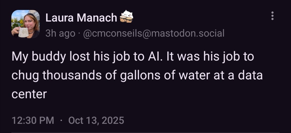Open profile via the Laura Manach display name
Viewport: 291px width, 133px height.
(x=81, y=18)
